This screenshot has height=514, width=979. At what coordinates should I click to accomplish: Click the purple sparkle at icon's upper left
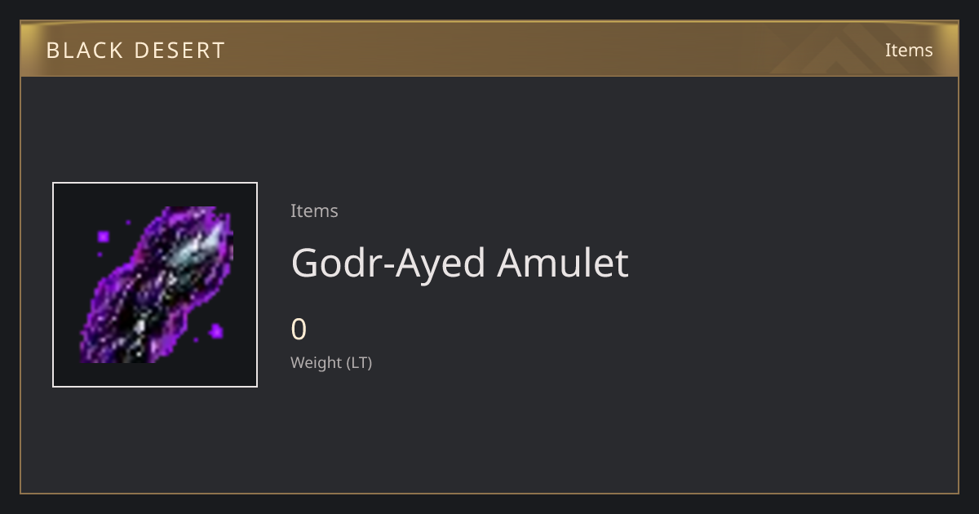pos(104,237)
